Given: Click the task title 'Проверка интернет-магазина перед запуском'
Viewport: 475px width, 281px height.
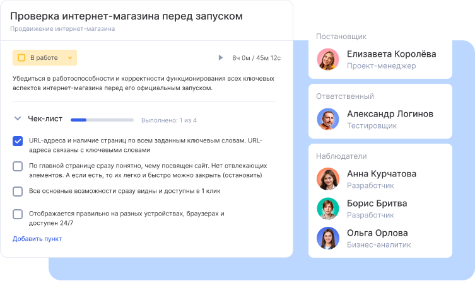Looking at the screenshot, I should tap(126, 16).
